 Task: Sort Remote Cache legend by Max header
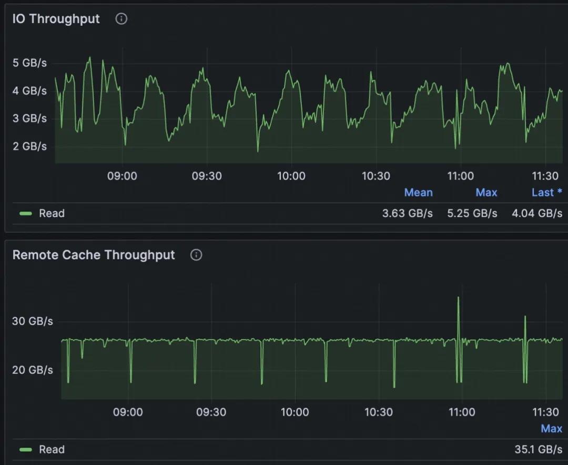pyautogui.click(x=551, y=429)
